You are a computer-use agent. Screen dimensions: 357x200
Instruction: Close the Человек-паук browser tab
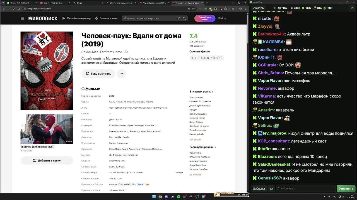tap(201, 3)
